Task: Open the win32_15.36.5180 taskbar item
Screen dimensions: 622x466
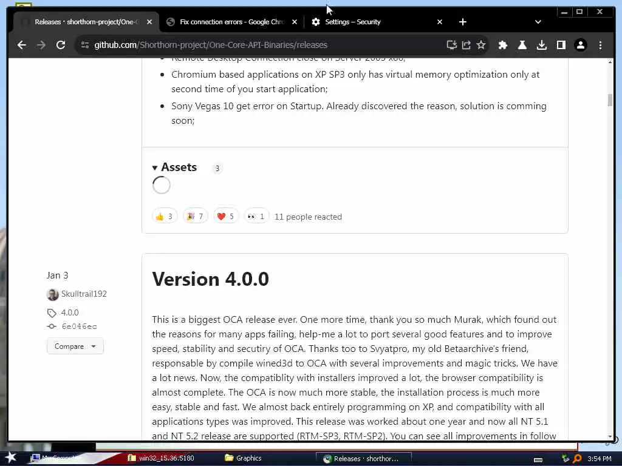Action: tap(160, 458)
